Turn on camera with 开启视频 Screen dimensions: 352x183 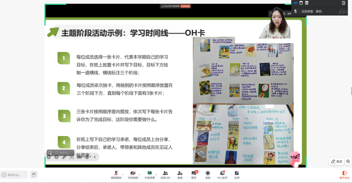(x=133, y=173)
